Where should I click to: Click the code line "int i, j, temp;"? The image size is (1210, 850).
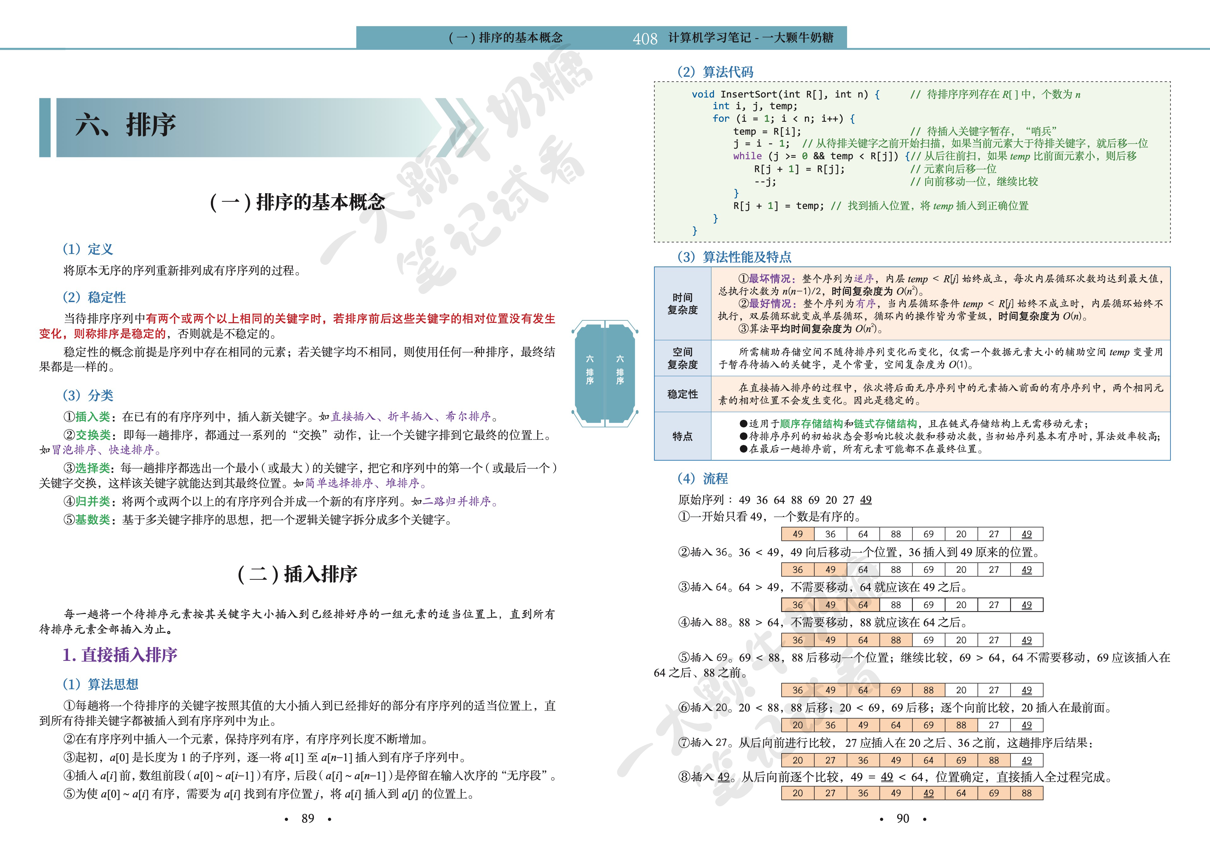click(x=755, y=106)
